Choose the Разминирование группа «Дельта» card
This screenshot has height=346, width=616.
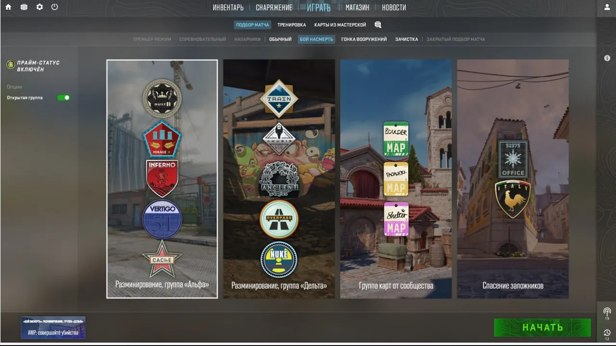(279, 179)
